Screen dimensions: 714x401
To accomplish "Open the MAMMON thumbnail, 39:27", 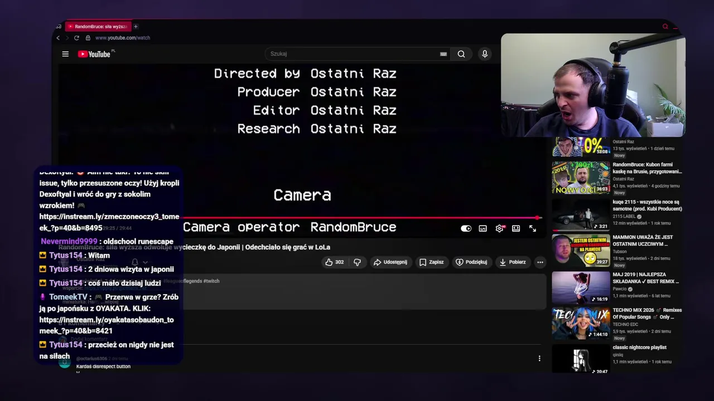I will (581, 251).
